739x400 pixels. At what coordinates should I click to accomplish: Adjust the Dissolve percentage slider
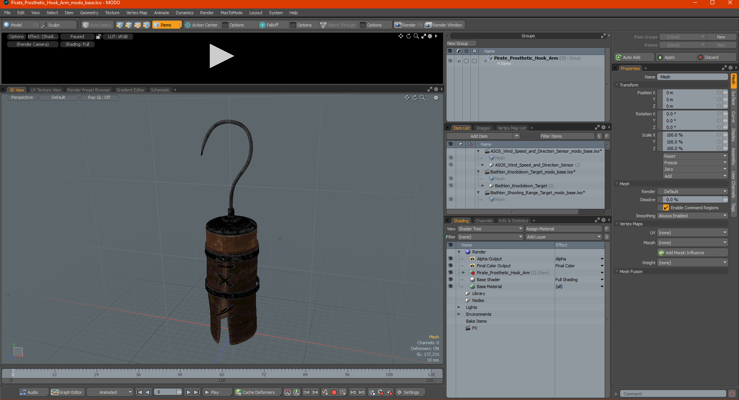[692, 200]
